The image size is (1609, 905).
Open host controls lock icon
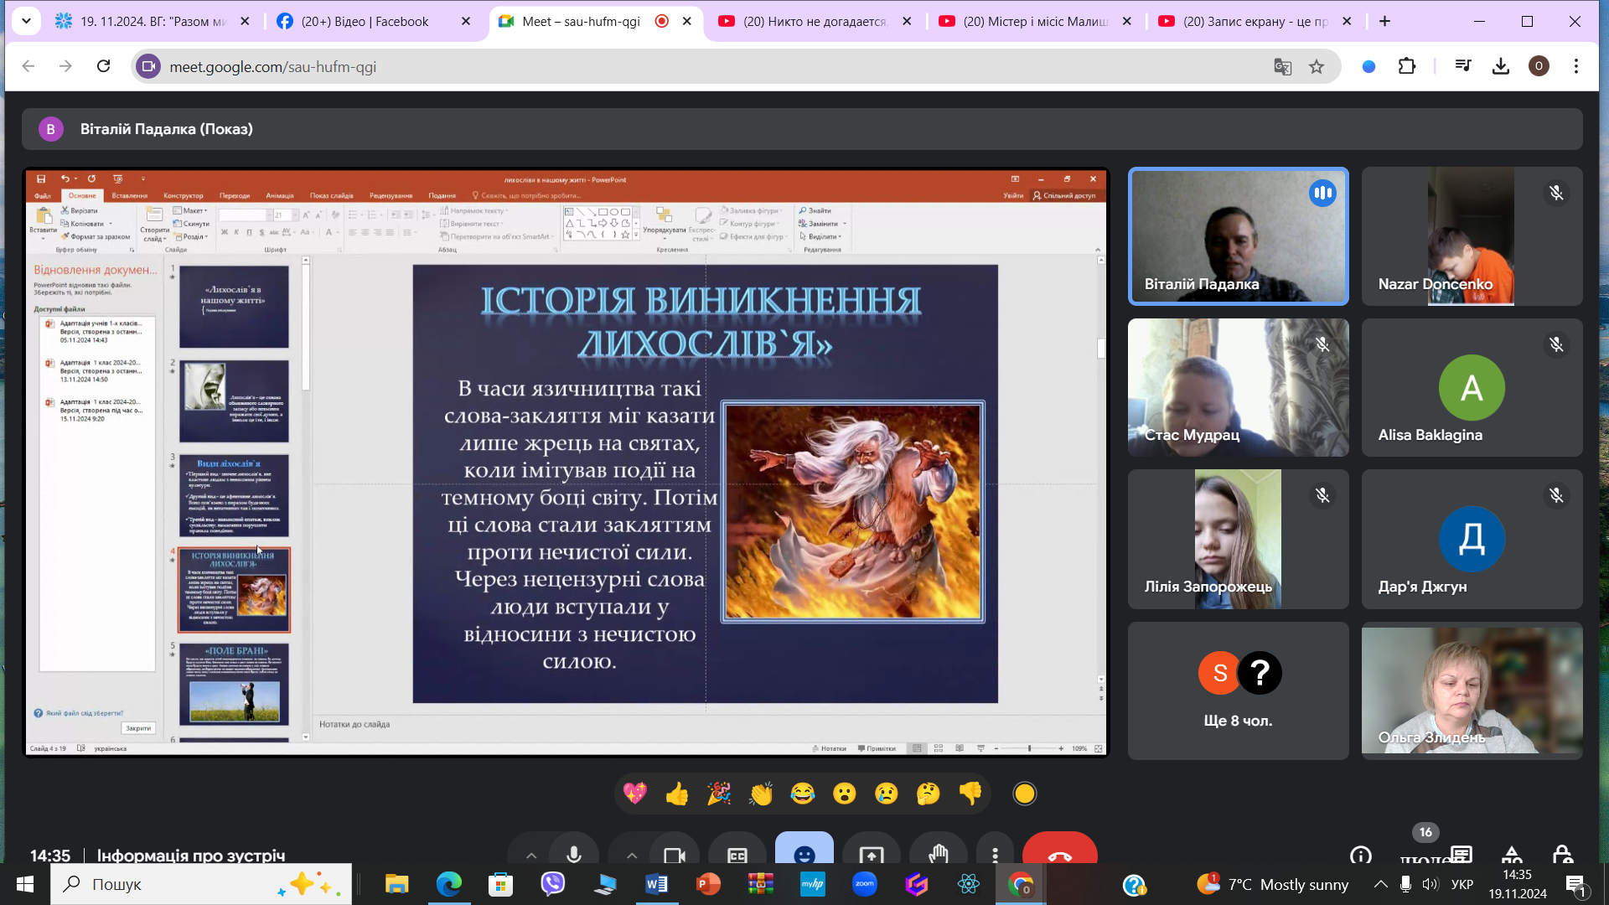pyautogui.click(x=1562, y=855)
